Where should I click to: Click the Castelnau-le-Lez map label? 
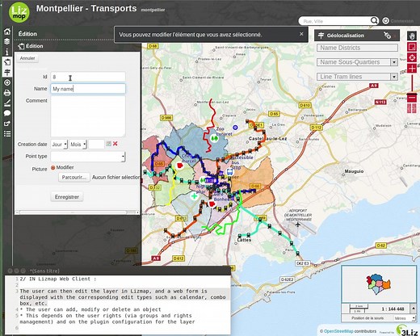267,138
